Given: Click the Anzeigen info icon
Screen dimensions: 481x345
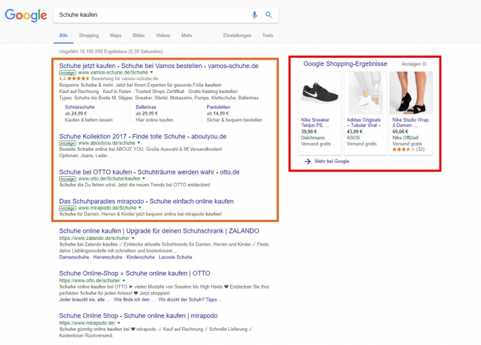Looking at the screenshot, I should click(425, 64).
